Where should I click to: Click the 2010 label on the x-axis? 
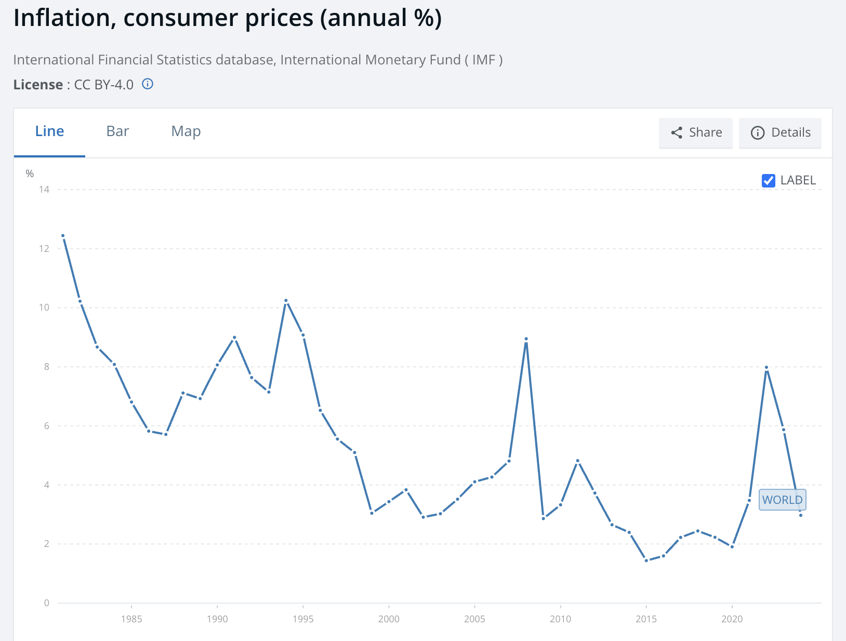(x=560, y=619)
